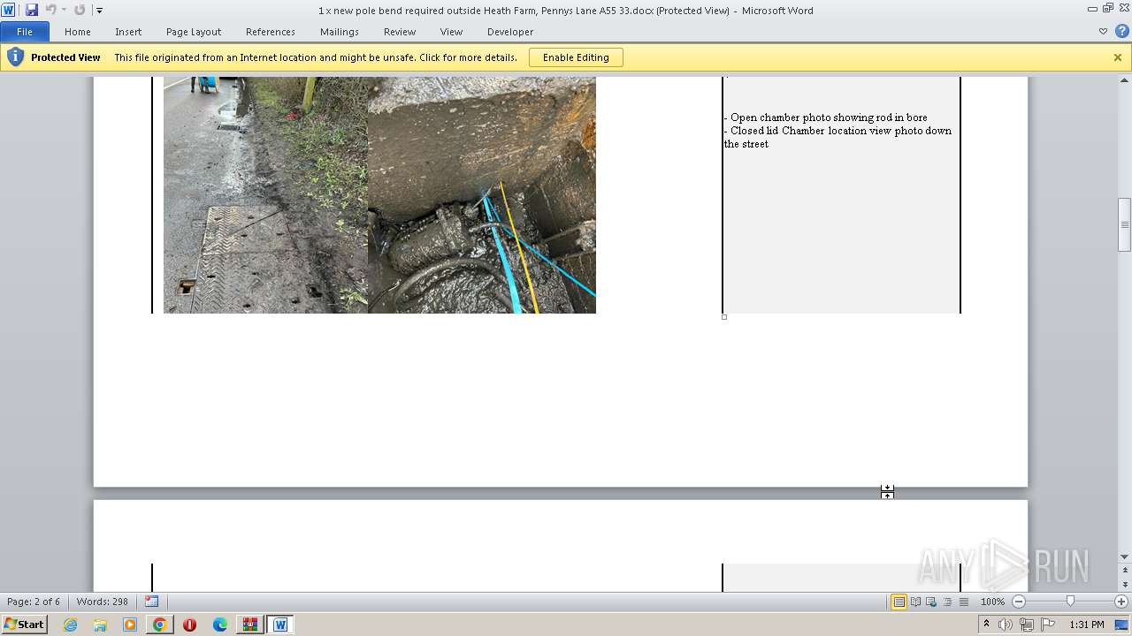Switch to the Home ribbon tab
The image size is (1132, 636).
pyautogui.click(x=78, y=32)
